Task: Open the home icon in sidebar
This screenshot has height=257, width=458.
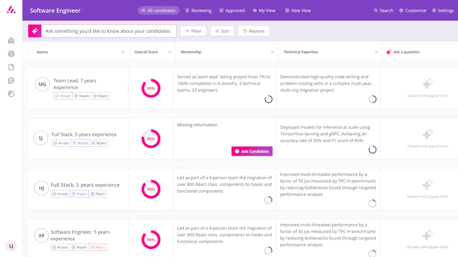Action: coord(11,40)
